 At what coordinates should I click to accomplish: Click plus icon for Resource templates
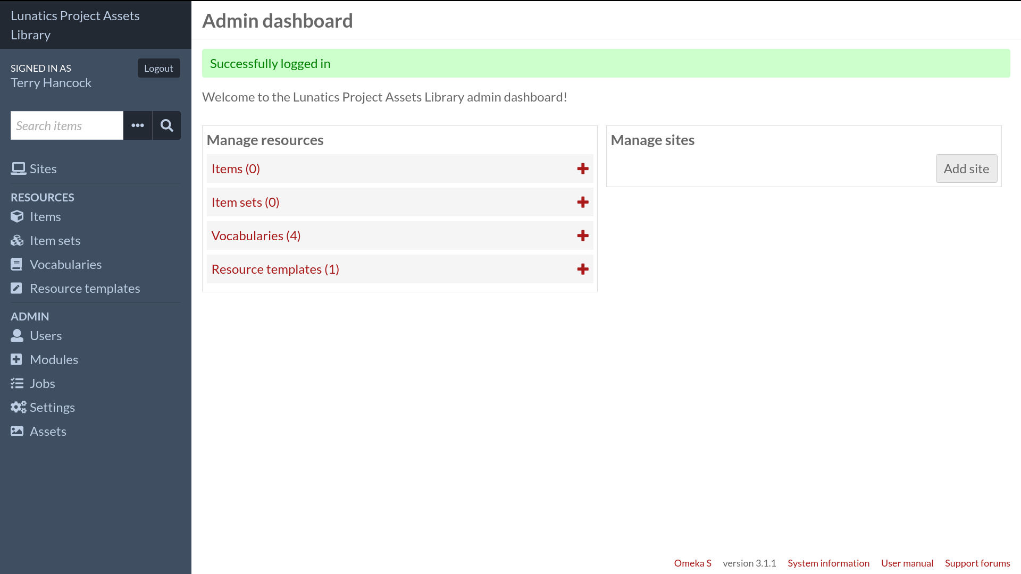pos(583,269)
